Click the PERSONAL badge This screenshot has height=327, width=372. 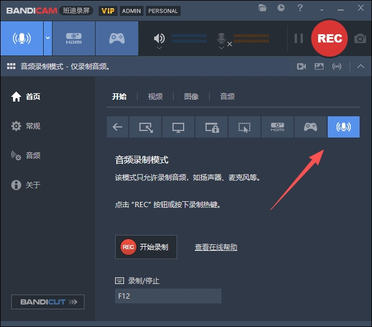pyautogui.click(x=163, y=11)
